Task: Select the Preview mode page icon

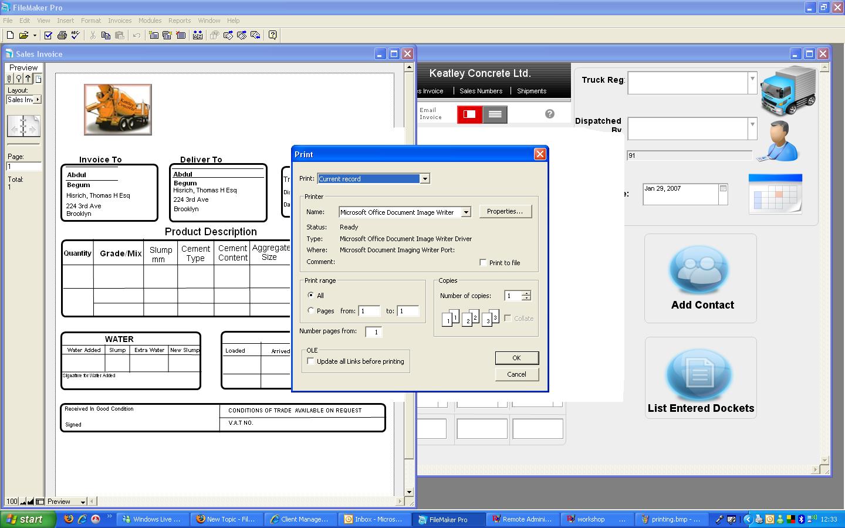Action: point(38,79)
